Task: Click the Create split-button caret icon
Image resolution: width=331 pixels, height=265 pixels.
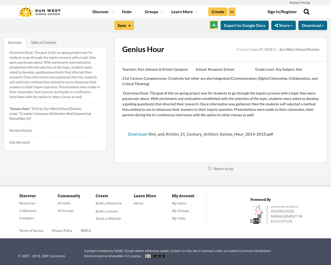Action: tap(232, 11)
